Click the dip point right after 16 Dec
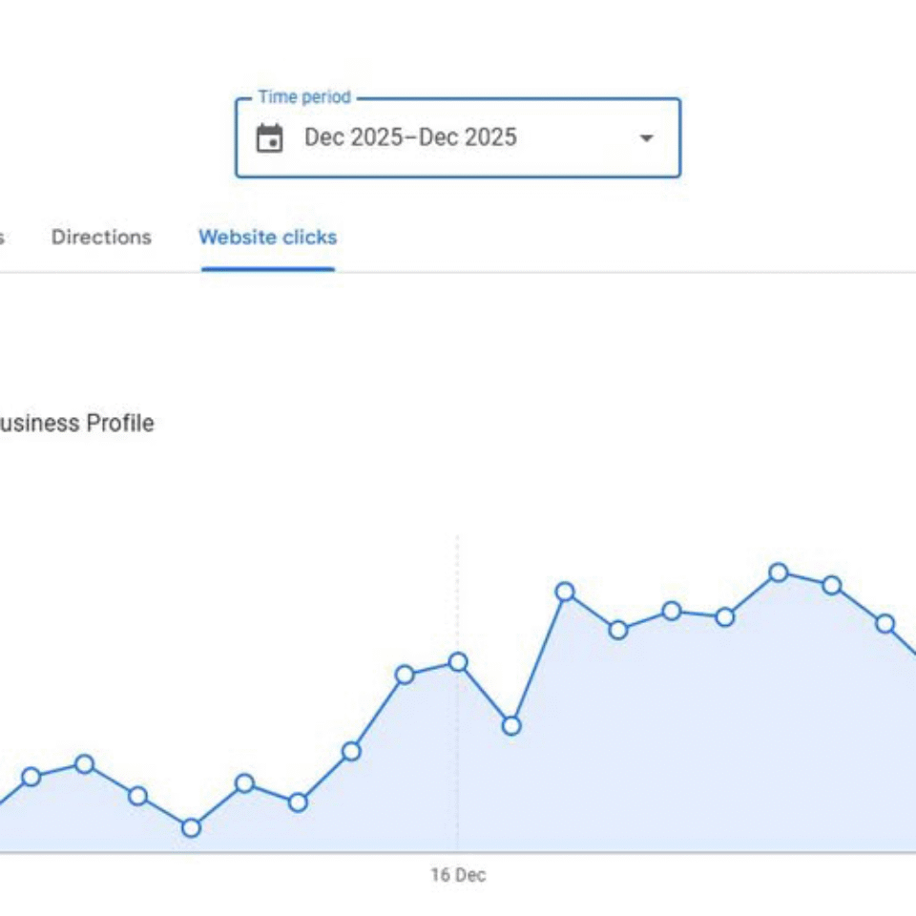 pyautogui.click(x=511, y=725)
